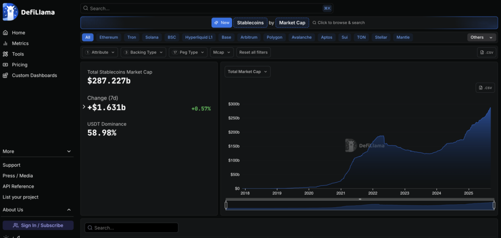Select the Stellar chain tab

(x=381, y=37)
